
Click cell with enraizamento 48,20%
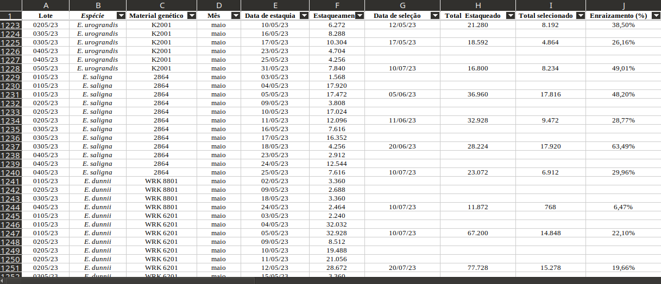pos(624,94)
